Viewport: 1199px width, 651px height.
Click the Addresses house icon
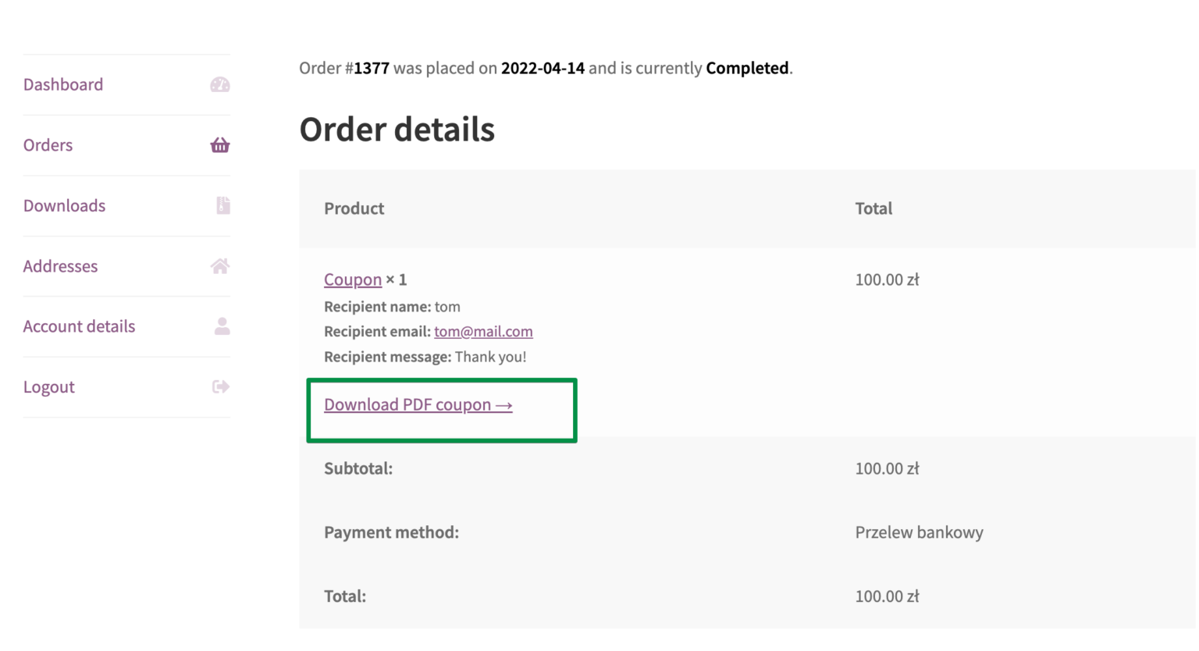(220, 266)
